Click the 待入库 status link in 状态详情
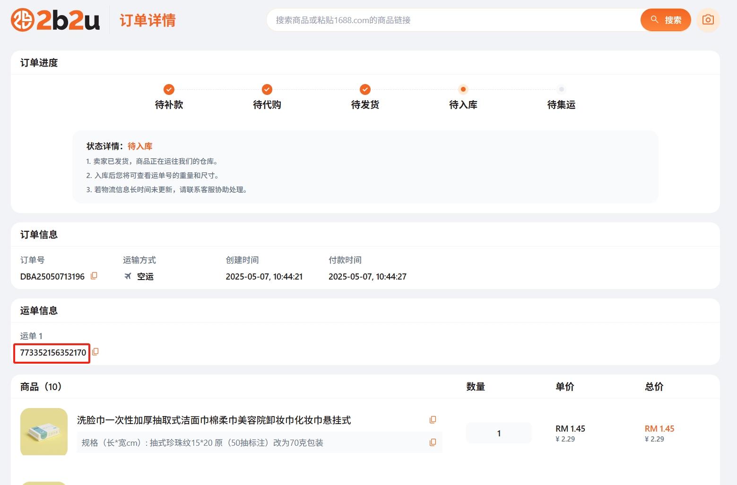 pos(140,146)
